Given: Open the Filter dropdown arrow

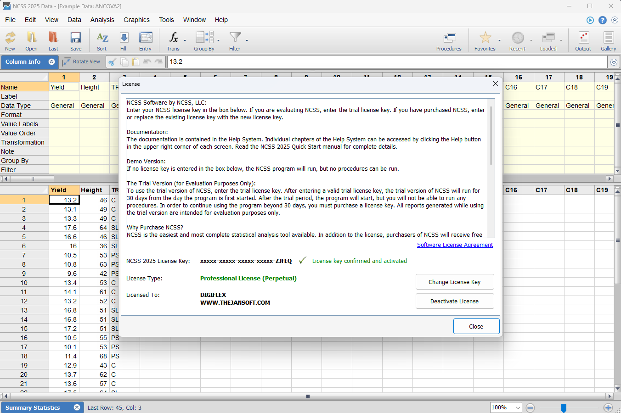Looking at the screenshot, I should pos(247,41).
